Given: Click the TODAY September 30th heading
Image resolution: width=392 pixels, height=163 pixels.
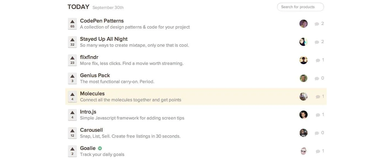Looking at the screenshot, I should (x=78, y=7).
